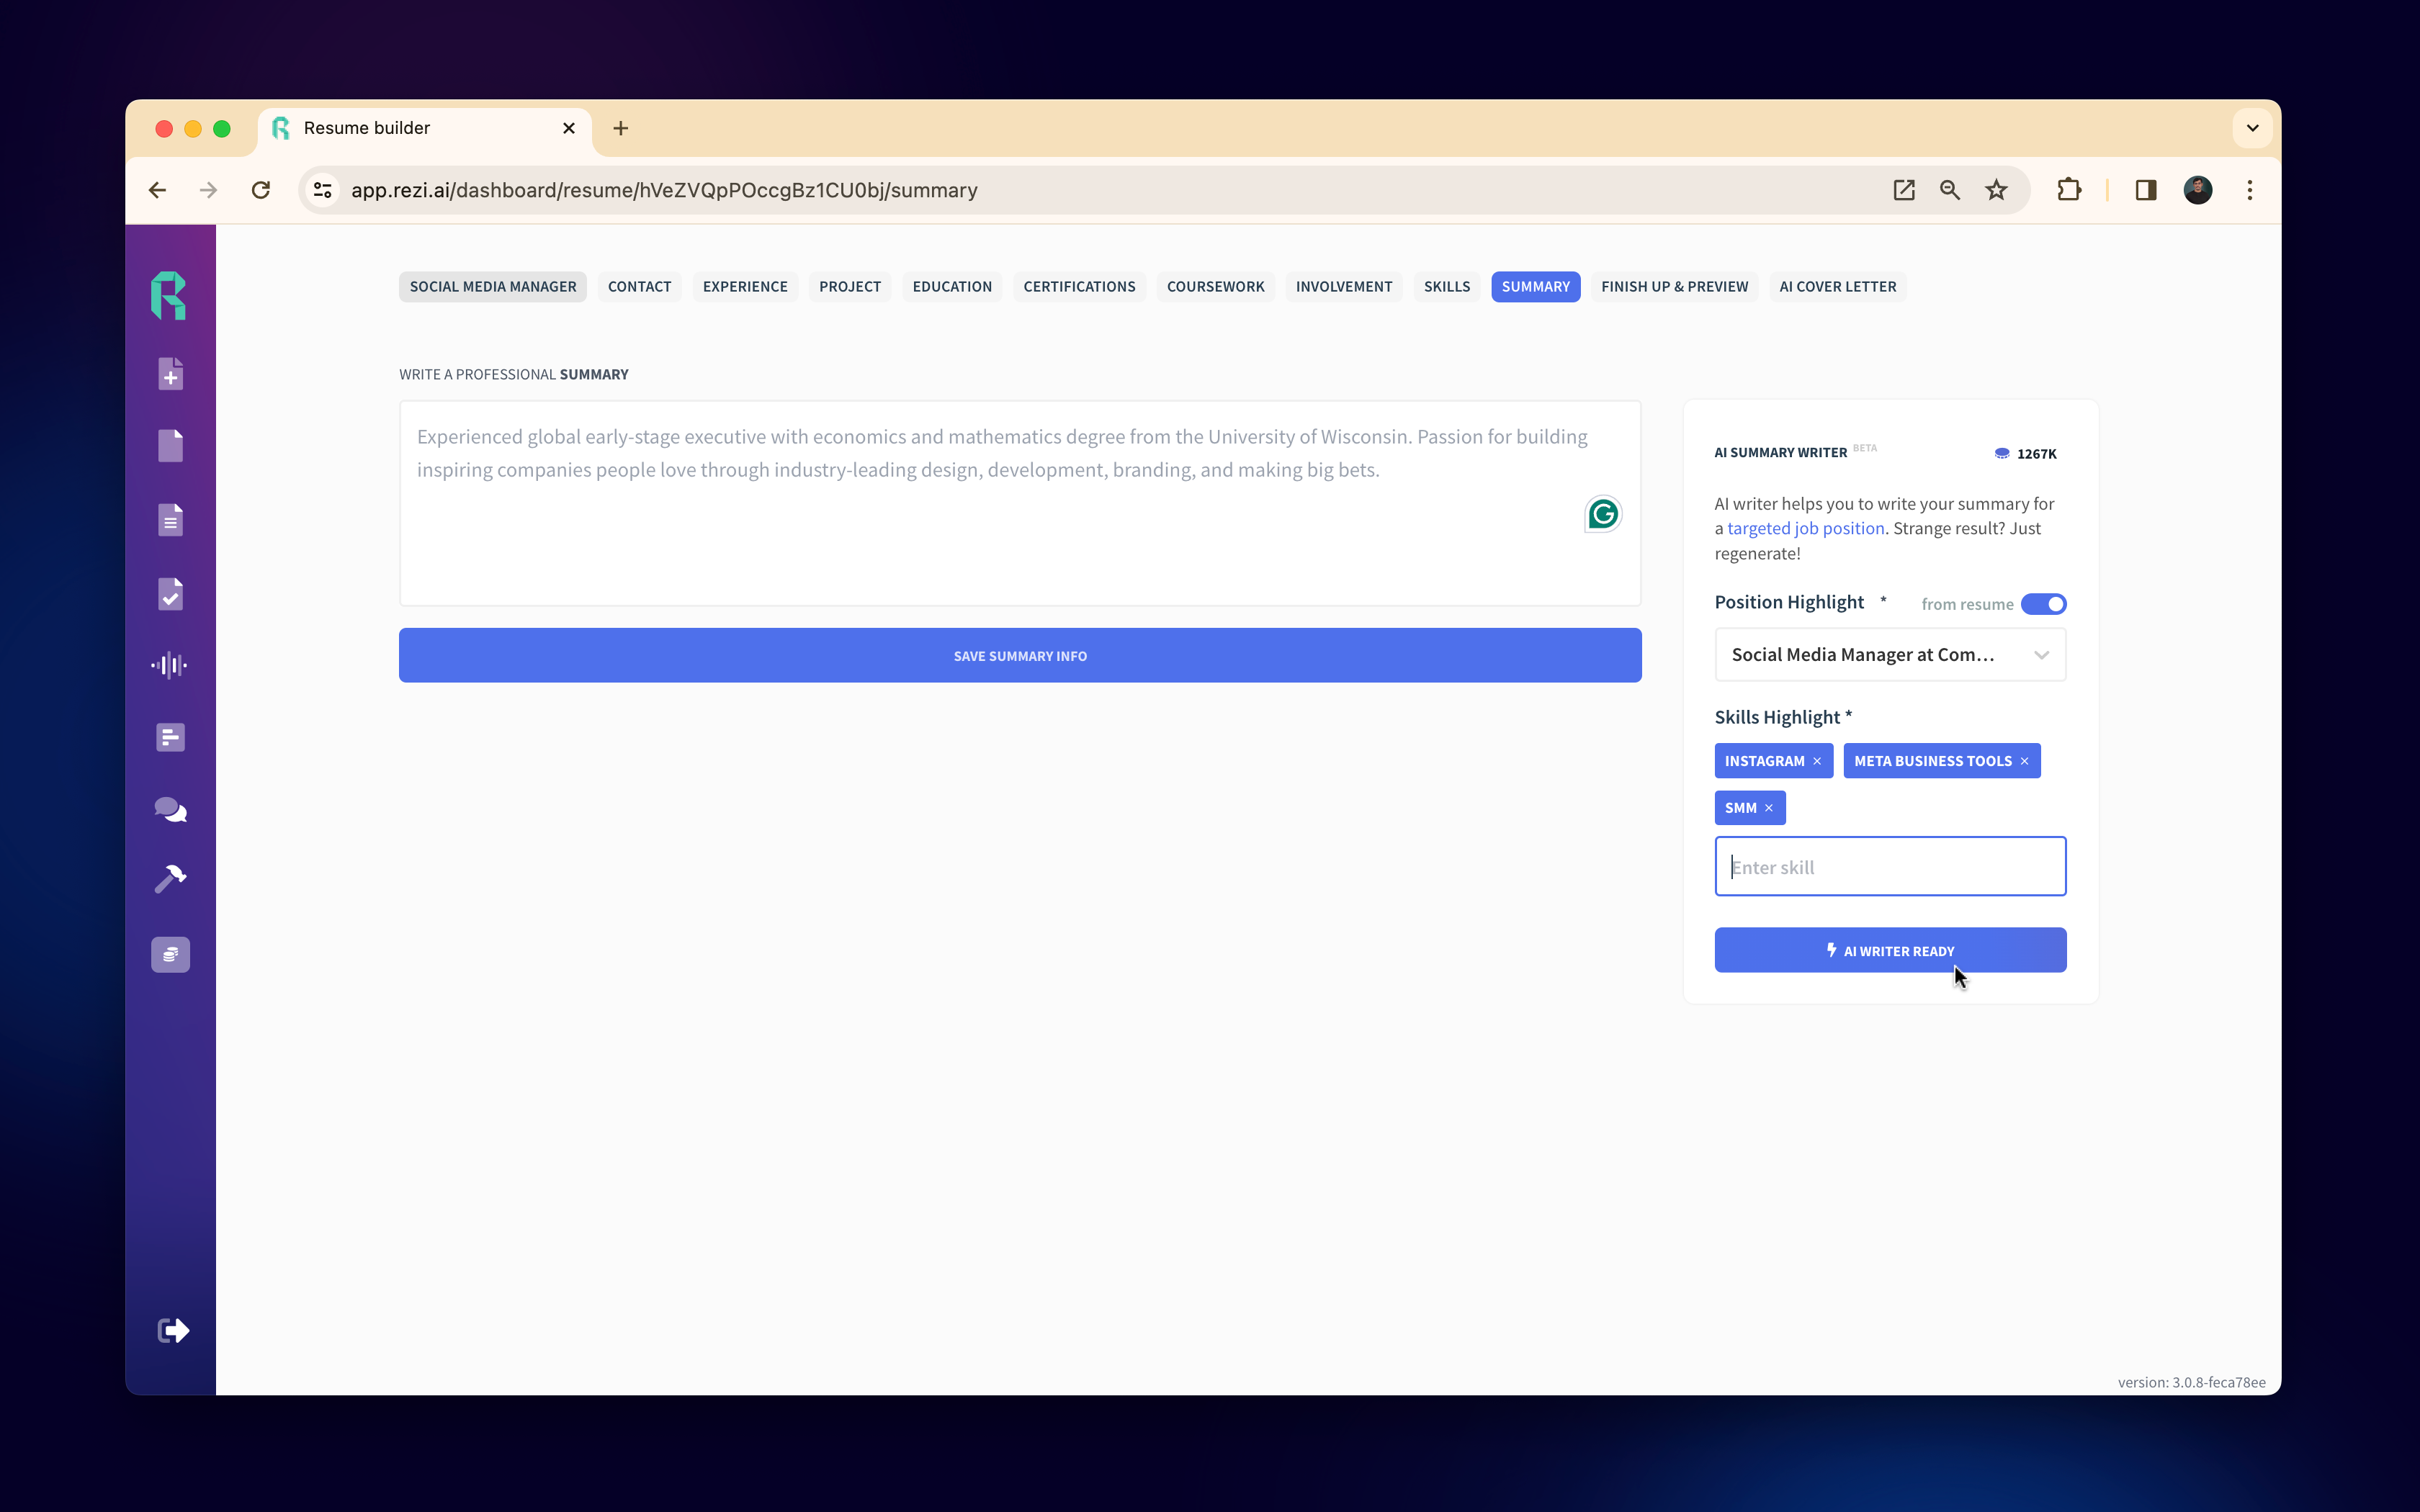Open the browser extensions puzzle icon
Screen dimensions: 2420x1512
click(x=2068, y=190)
